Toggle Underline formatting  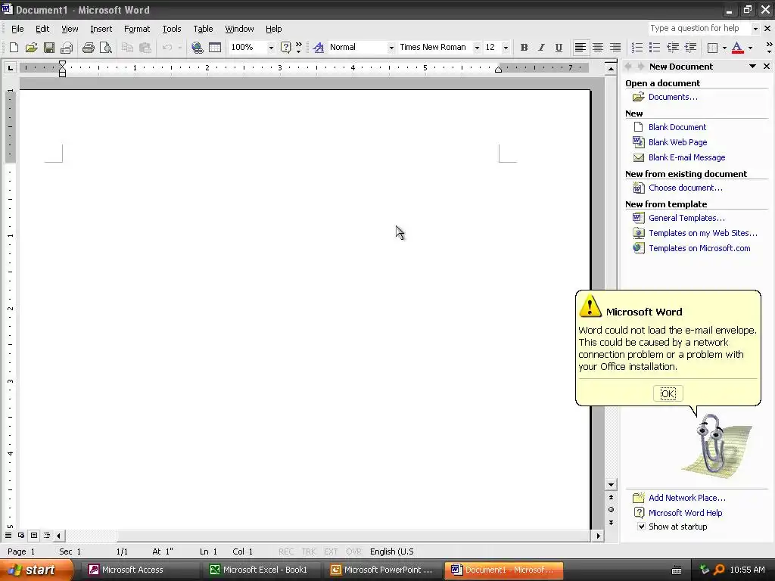pos(559,48)
